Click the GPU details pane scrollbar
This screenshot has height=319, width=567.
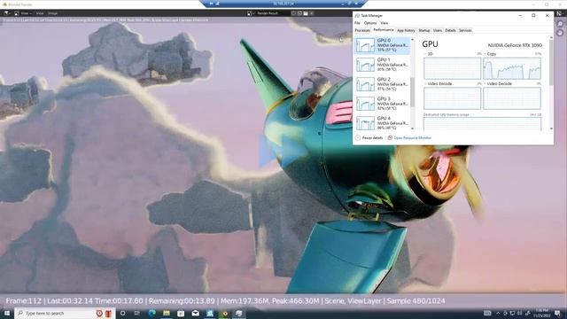(x=551, y=63)
